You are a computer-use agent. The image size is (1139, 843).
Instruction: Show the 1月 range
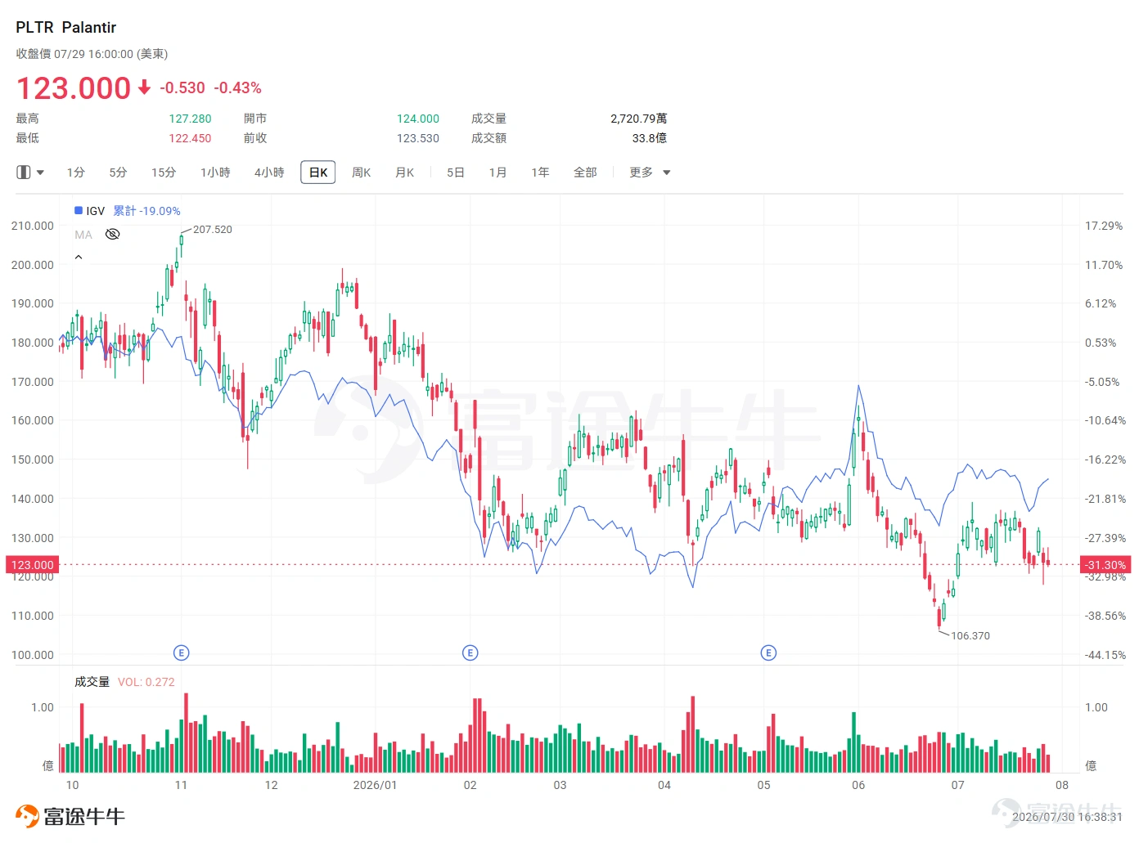click(497, 173)
